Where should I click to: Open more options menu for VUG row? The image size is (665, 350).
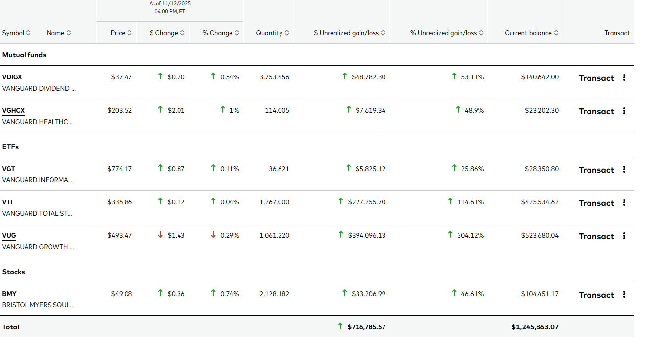pyautogui.click(x=624, y=236)
